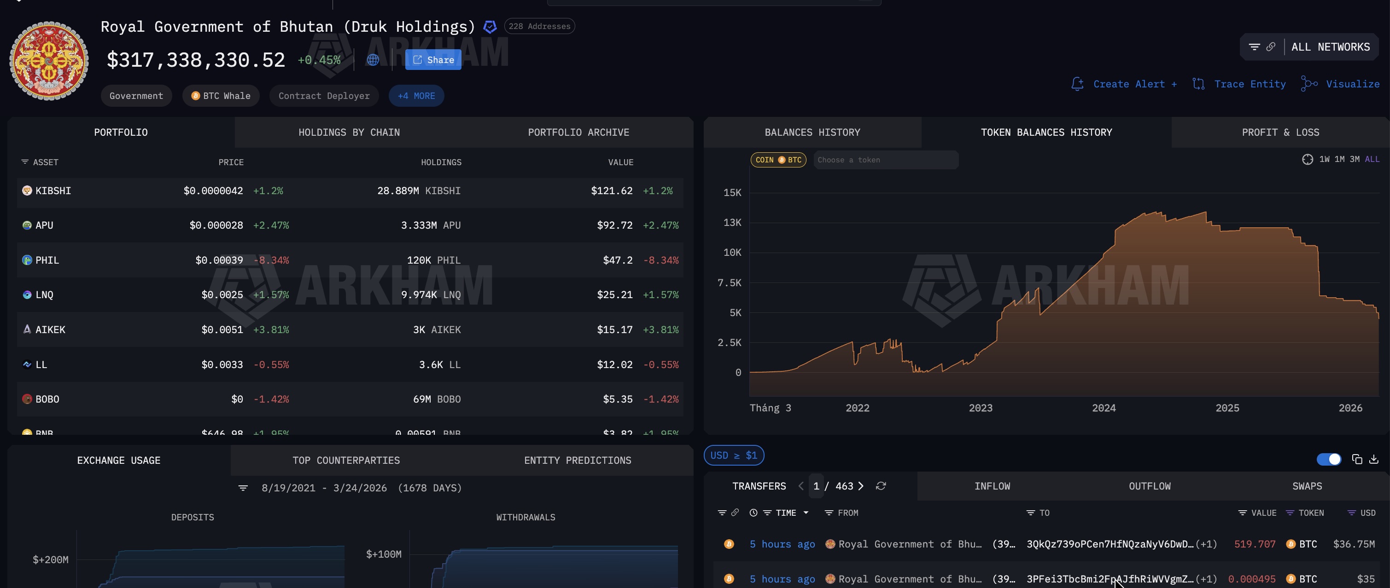Click the clock icon in the TIME column
This screenshot has width=1390, height=588.
pos(753,513)
